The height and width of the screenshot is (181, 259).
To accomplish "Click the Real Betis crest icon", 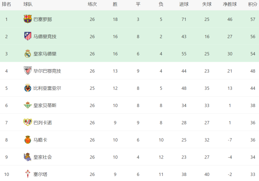I will coord(28,105).
